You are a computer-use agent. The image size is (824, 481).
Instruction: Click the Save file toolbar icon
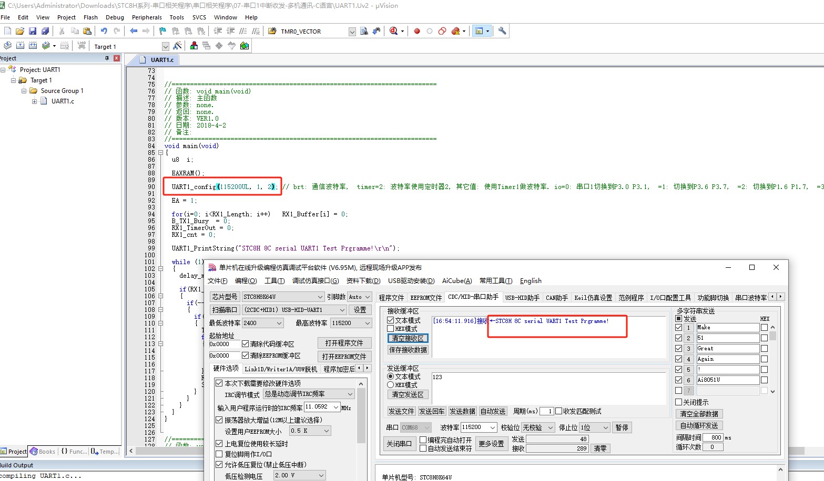point(32,31)
